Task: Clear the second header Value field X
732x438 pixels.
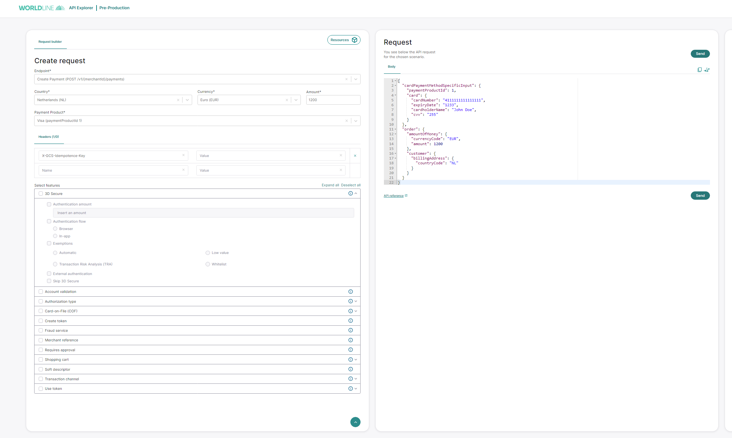Action: 341,170
